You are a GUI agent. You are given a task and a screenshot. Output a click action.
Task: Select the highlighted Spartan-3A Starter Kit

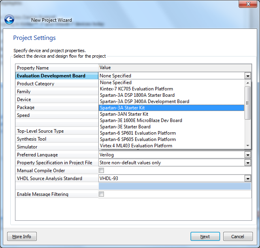tap(171, 108)
